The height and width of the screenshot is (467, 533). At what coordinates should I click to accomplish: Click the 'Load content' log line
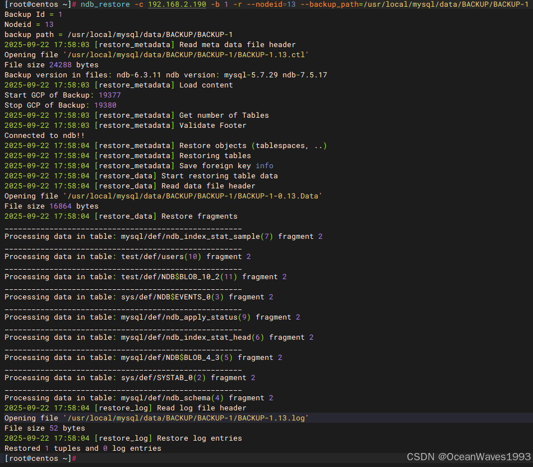[119, 85]
